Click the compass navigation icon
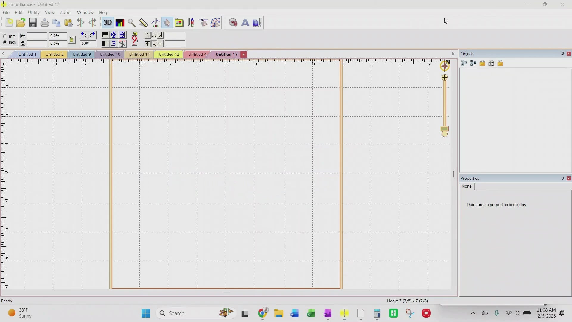 click(445, 66)
